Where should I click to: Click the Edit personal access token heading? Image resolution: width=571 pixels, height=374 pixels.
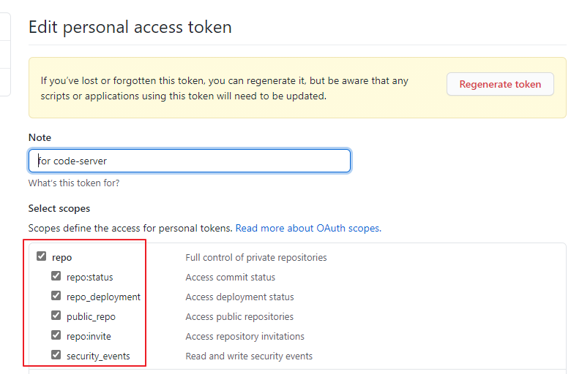(130, 28)
